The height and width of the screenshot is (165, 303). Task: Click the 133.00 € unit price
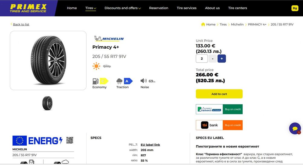click(205, 46)
